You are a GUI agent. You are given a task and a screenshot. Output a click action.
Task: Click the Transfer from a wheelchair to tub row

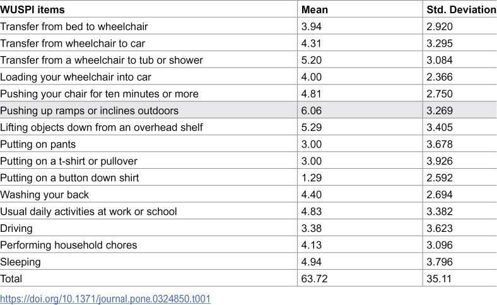[x=248, y=60]
